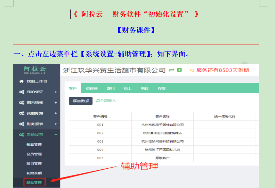Click the refresh icon before 全部载入

tap(98, 101)
